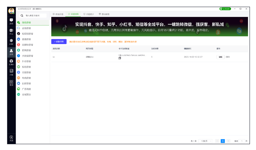256x150 pixels.
Task: Open the 充值 recharge icon at bottom left
Action: click(x=11, y=138)
